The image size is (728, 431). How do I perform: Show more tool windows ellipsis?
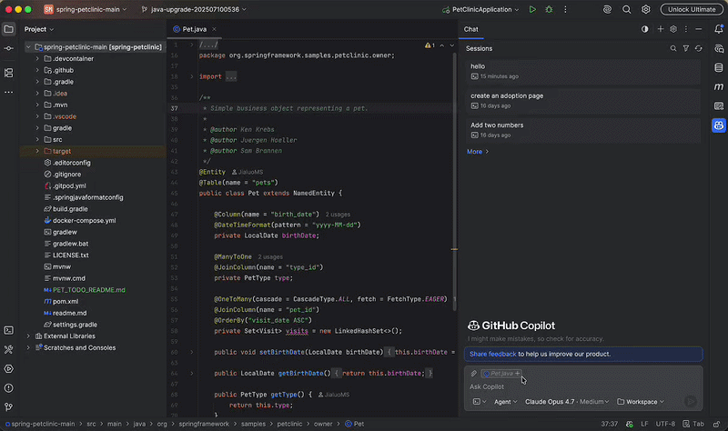pos(9,93)
